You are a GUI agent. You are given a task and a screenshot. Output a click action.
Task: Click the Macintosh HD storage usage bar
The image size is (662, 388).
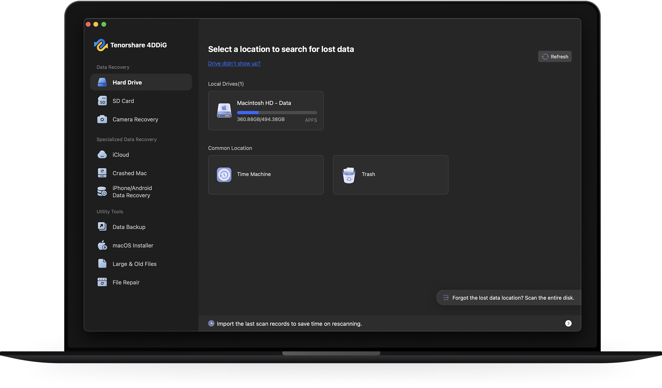(277, 113)
